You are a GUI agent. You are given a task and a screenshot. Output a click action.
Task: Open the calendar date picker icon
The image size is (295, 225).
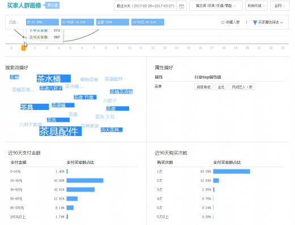181,6
